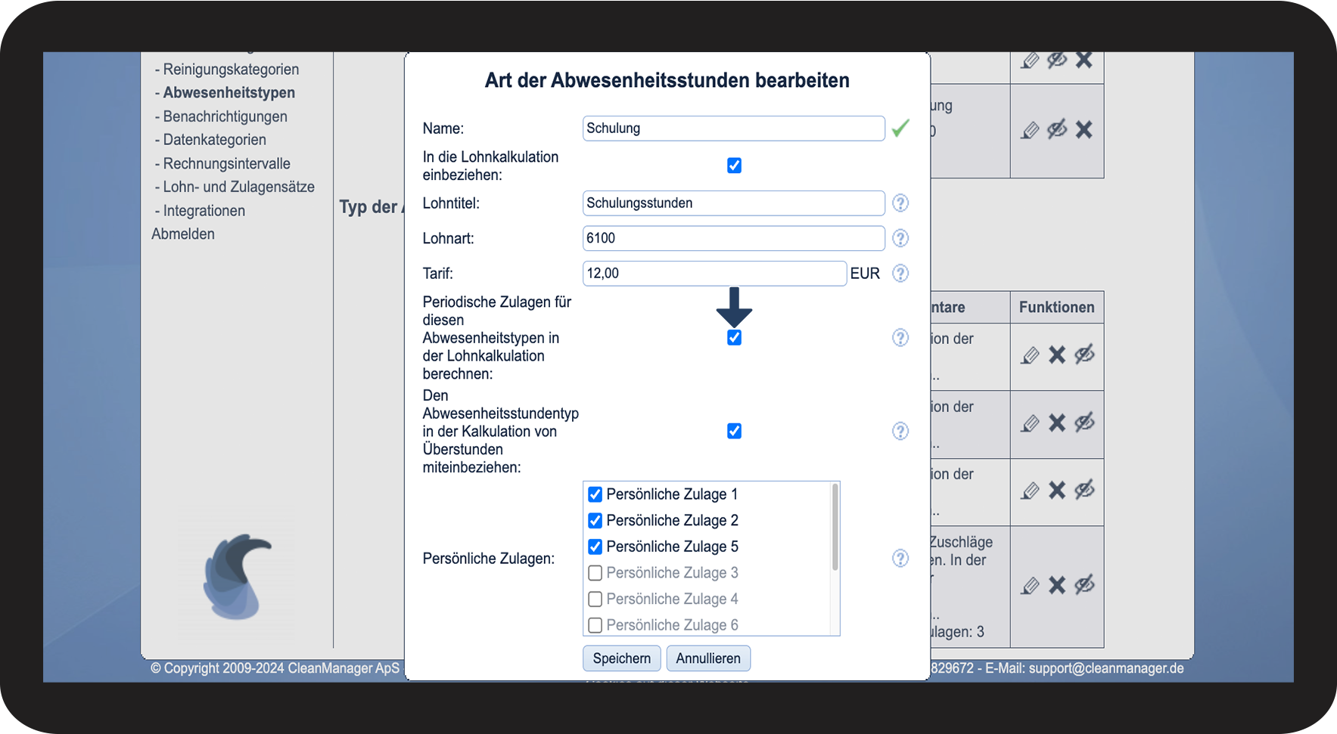Click into the Lohnart input field

pyautogui.click(x=734, y=238)
